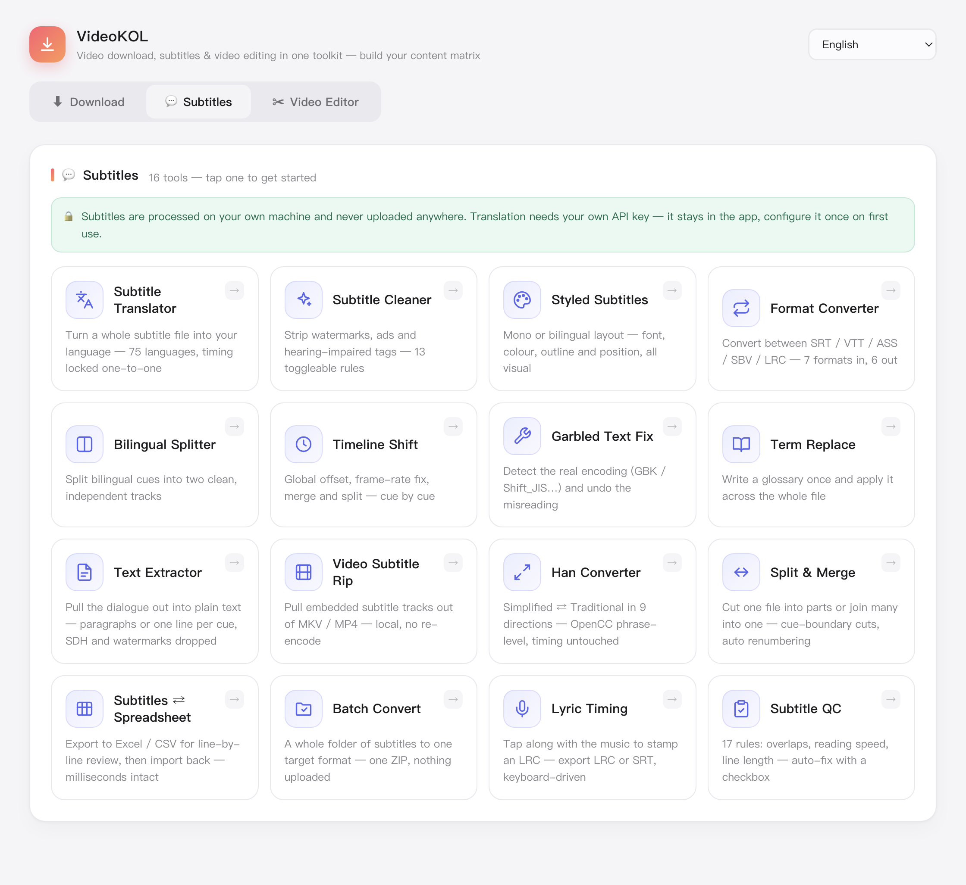The image size is (966, 885).
Task: Click the Styled Subtitles palette icon
Action: point(522,300)
